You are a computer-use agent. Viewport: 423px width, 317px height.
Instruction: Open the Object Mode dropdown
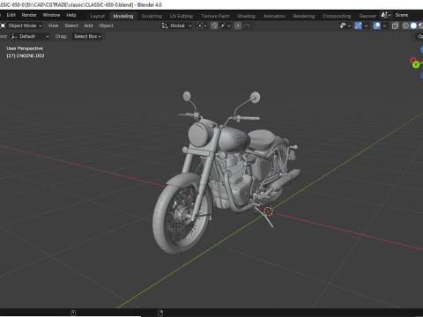22,26
